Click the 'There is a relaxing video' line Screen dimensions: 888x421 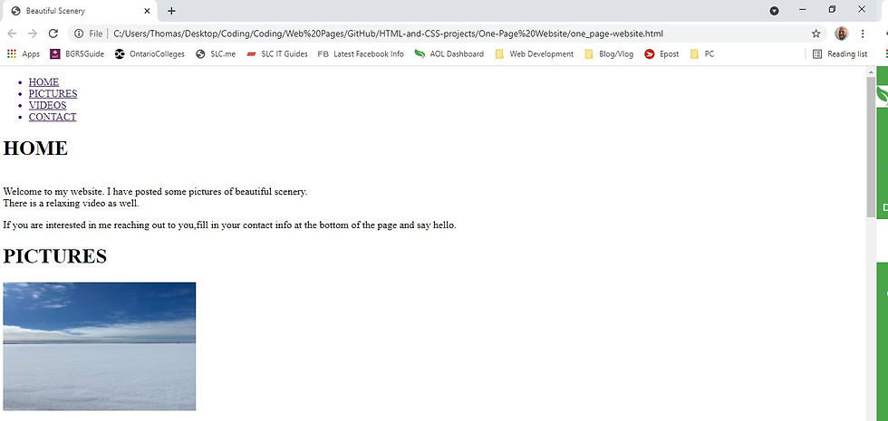[x=71, y=203]
